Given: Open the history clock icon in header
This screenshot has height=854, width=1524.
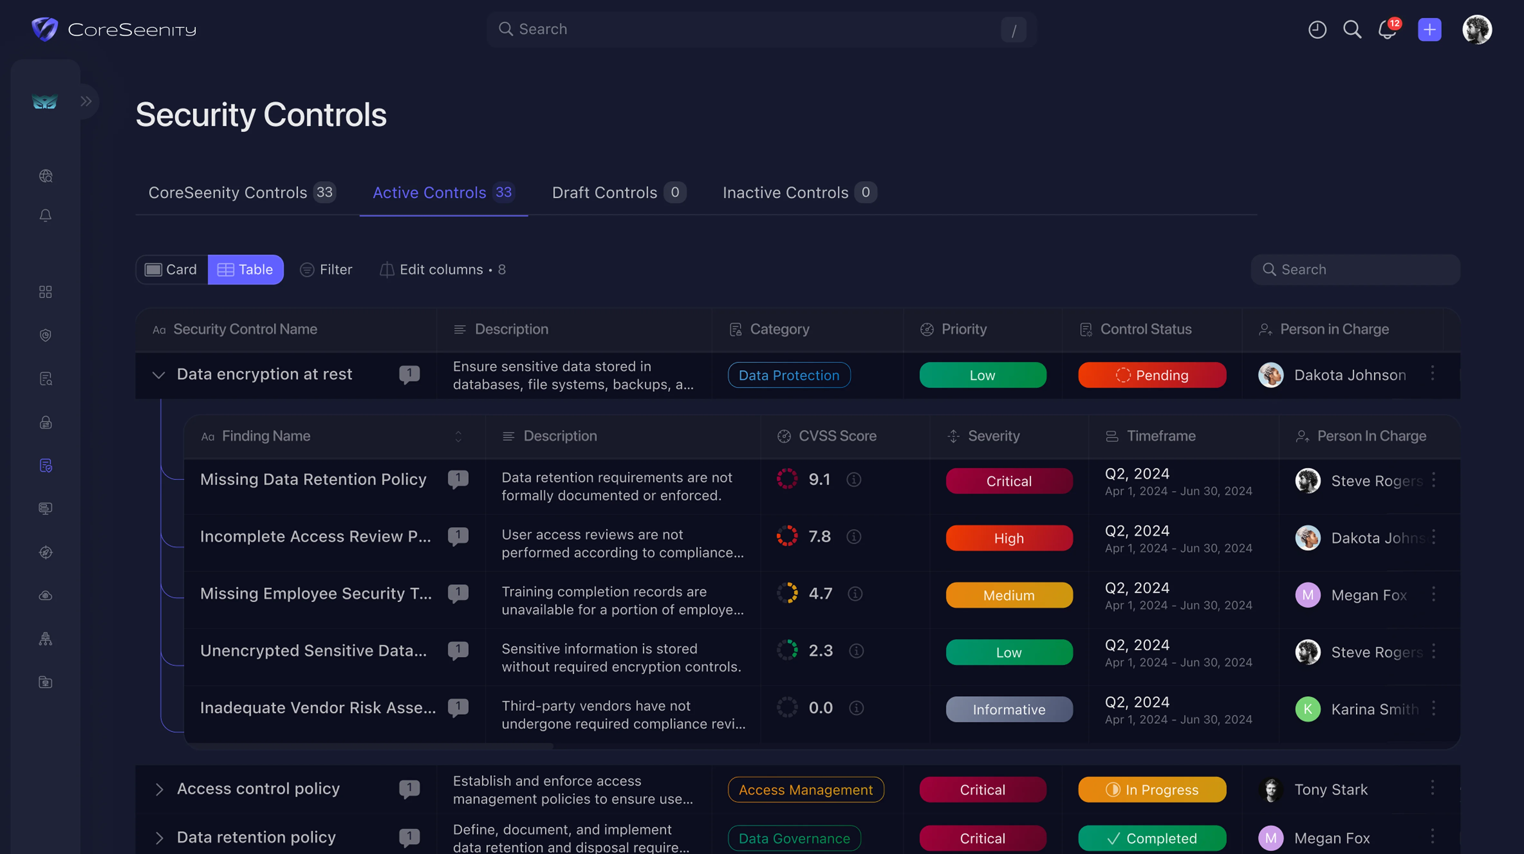Looking at the screenshot, I should [x=1317, y=30].
